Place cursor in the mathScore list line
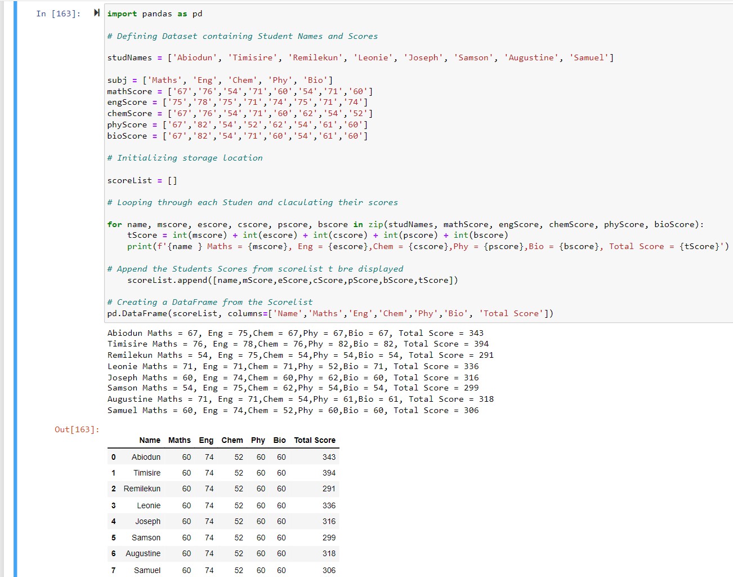 (240, 91)
